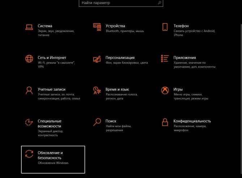Open the Система laptop icon
The height and width of the screenshot is (178, 242).
29,27
